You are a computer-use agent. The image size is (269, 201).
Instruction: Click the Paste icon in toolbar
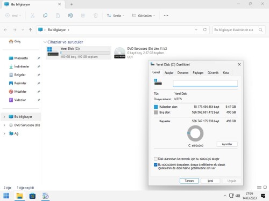pos(58,16)
